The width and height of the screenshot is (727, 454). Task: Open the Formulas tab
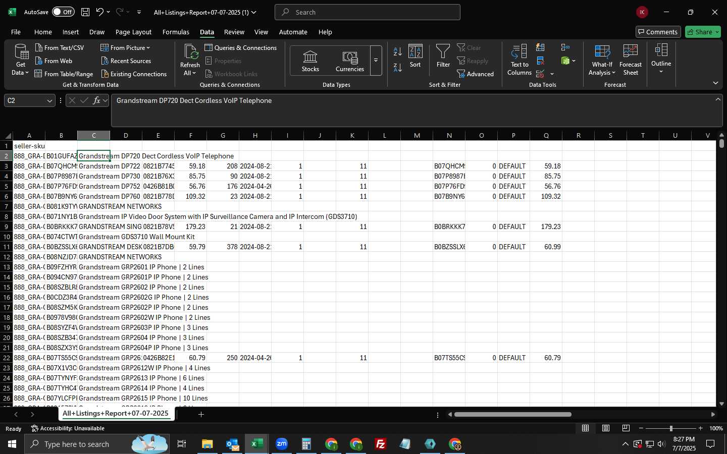click(176, 32)
